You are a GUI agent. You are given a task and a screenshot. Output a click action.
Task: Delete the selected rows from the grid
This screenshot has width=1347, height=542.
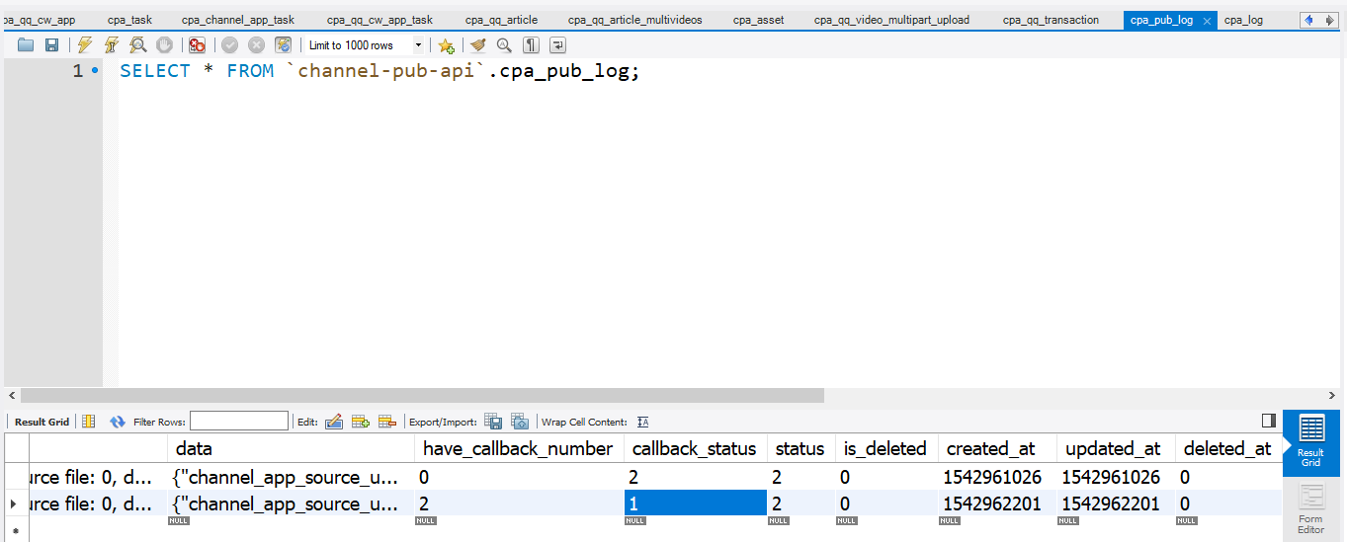[x=387, y=422]
